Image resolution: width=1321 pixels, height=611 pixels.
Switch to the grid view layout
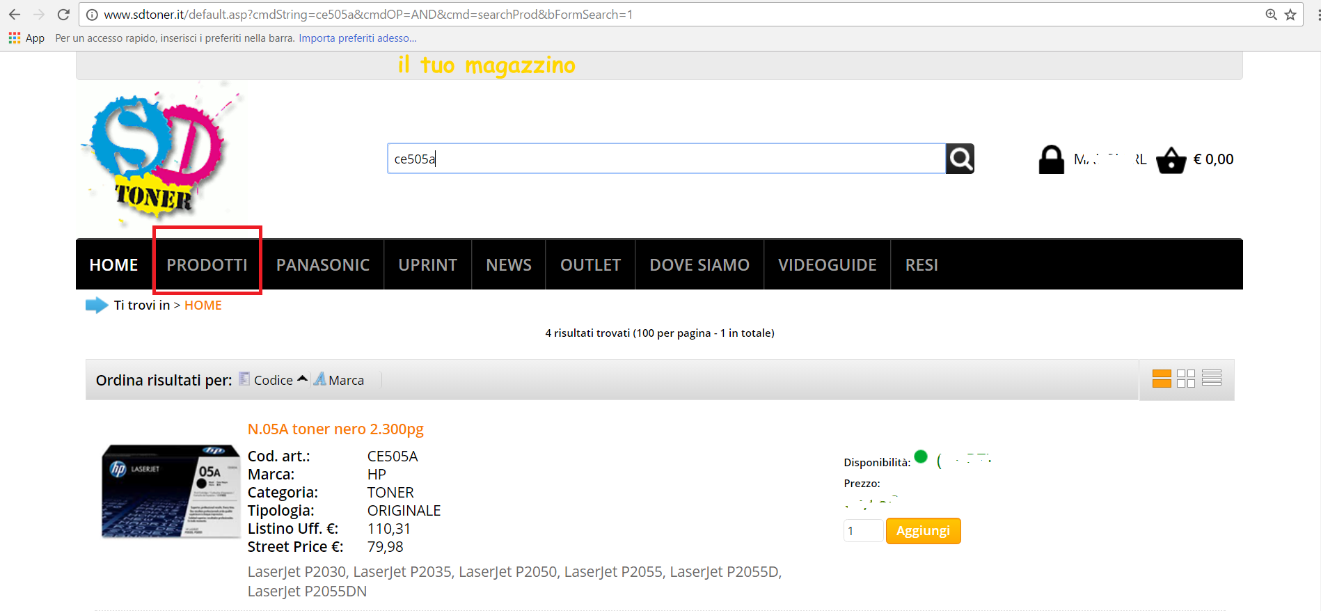1186,379
